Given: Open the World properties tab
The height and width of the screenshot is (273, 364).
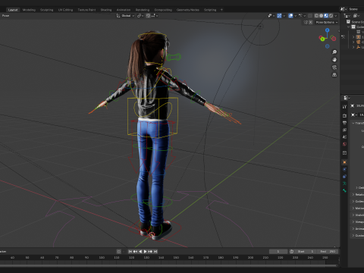Looking at the screenshot, I should click(x=344, y=144).
